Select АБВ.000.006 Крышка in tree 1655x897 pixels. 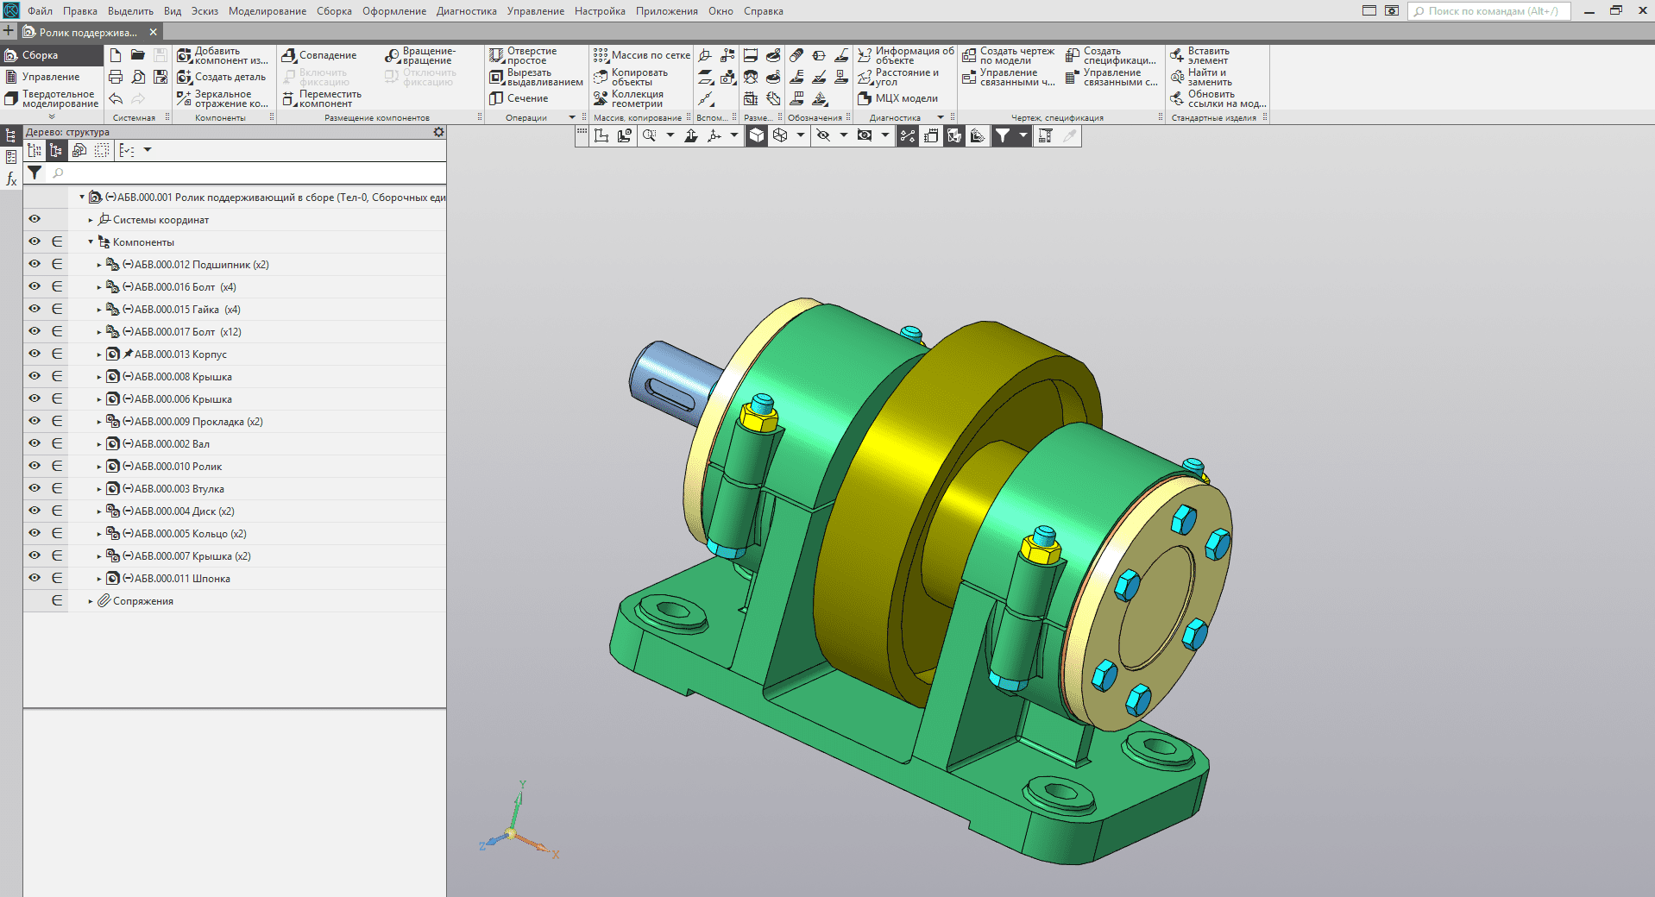tap(183, 399)
